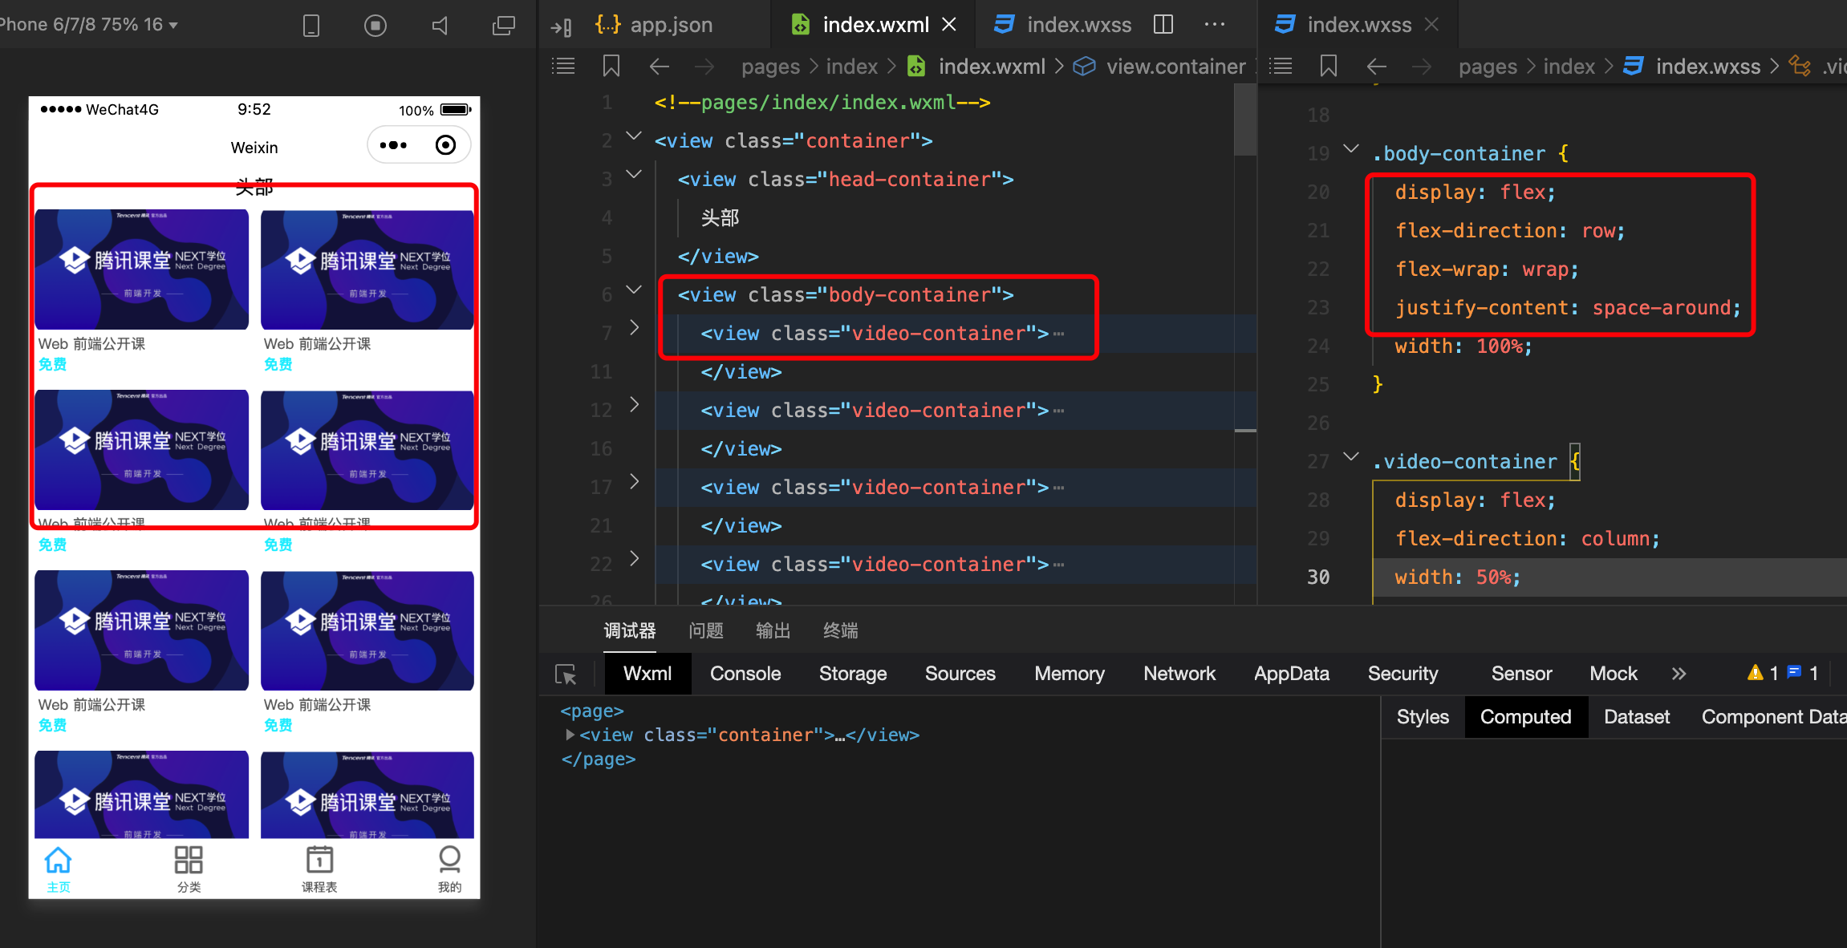Close the right group index.wxss tab

point(1431,25)
